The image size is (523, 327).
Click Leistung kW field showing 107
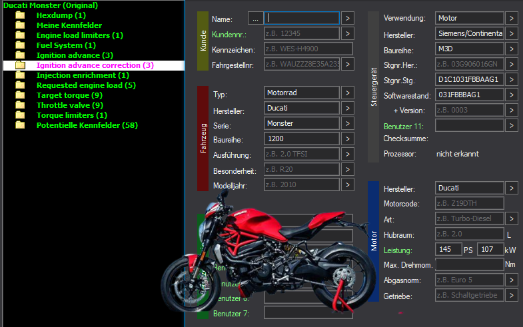click(x=490, y=249)
